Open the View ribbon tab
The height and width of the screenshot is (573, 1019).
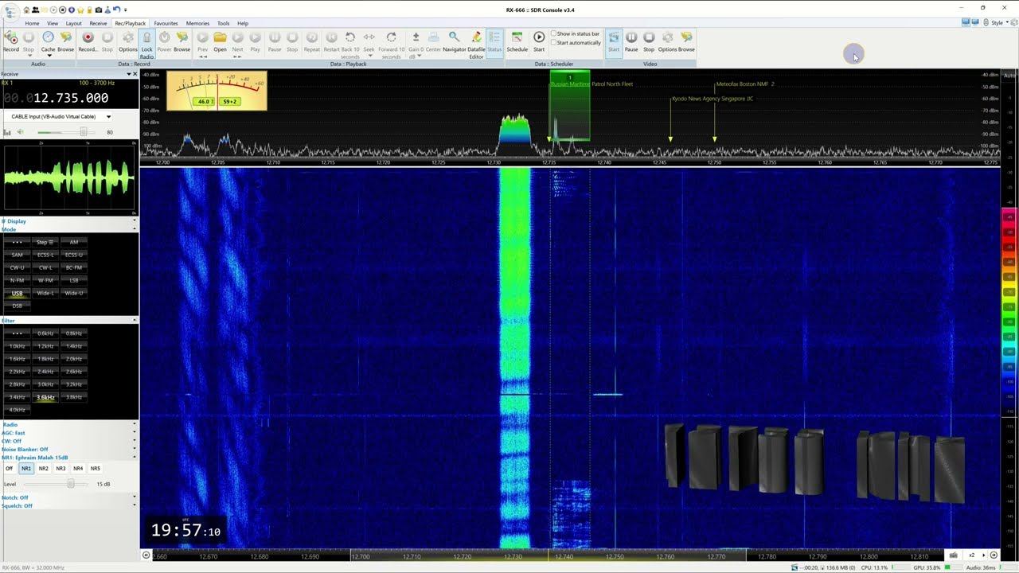(x=53, y=23)
